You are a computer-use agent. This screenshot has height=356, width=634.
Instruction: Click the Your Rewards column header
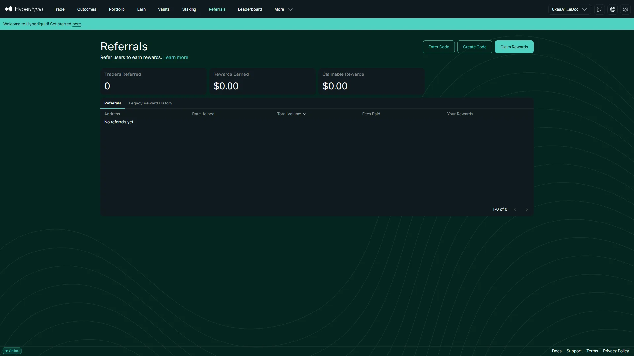coord(460,114)
